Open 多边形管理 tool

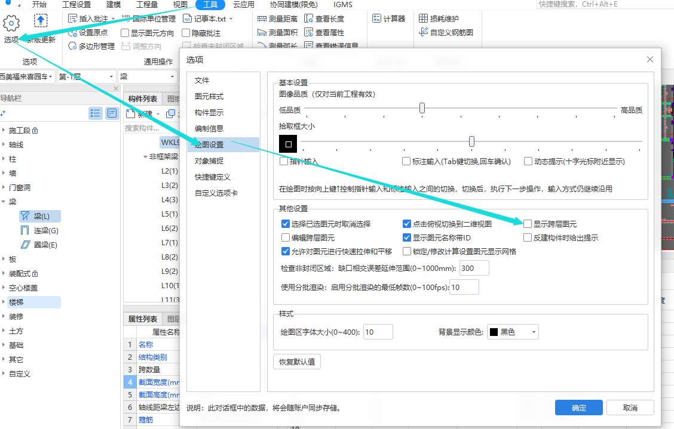(91, 46)
